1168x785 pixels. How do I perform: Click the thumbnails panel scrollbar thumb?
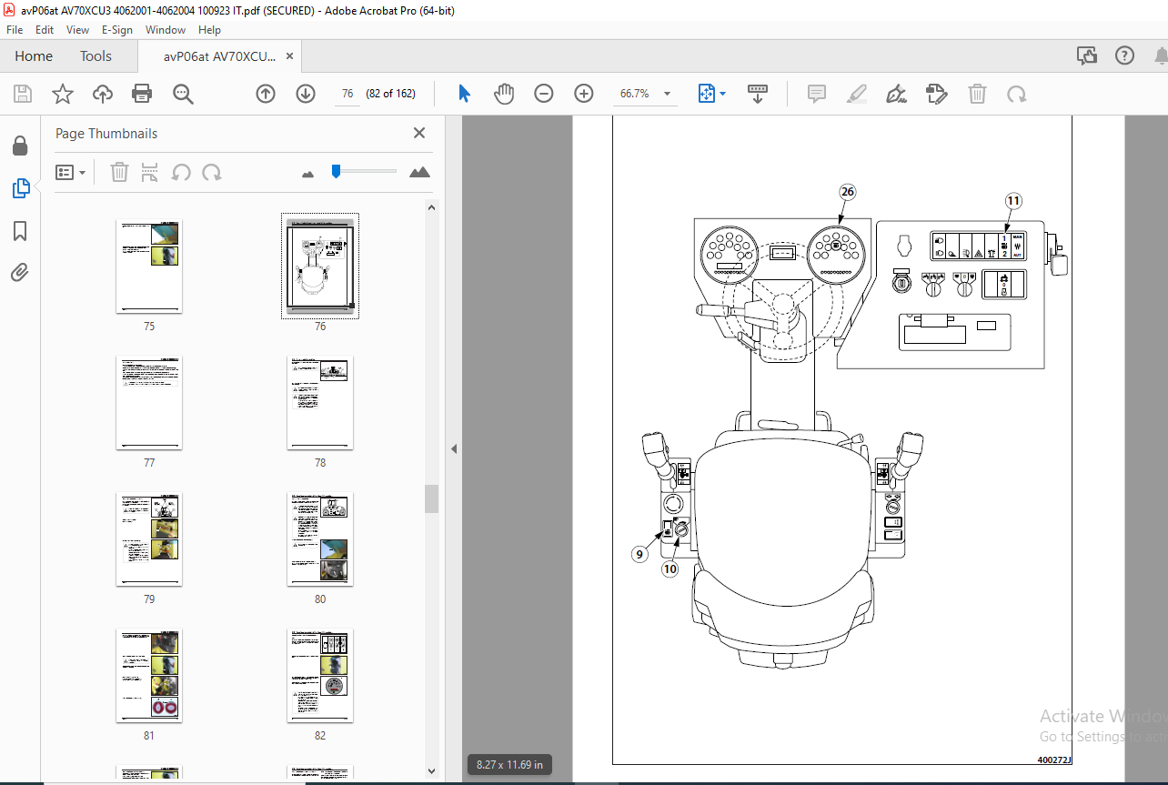point(432,499)
